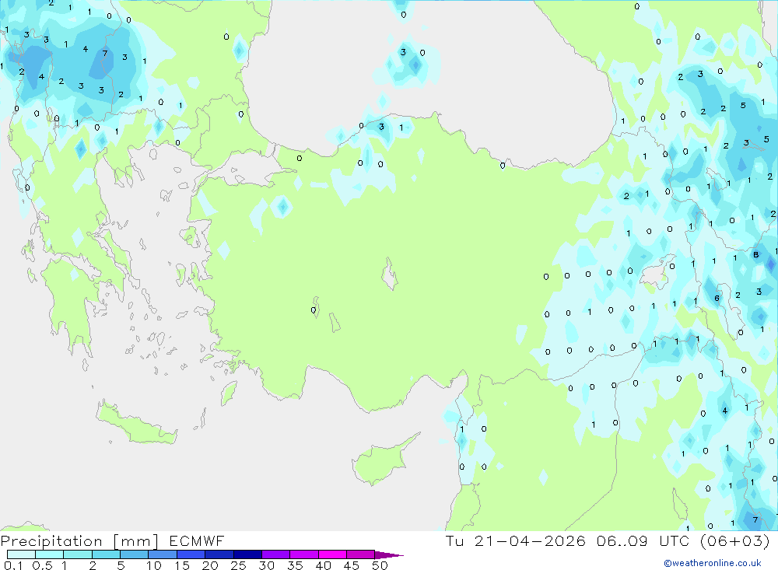Pick the 10–15 mm blue legend swatch
The width and height of the screenshot is (778, 570).
coord(163,554)
